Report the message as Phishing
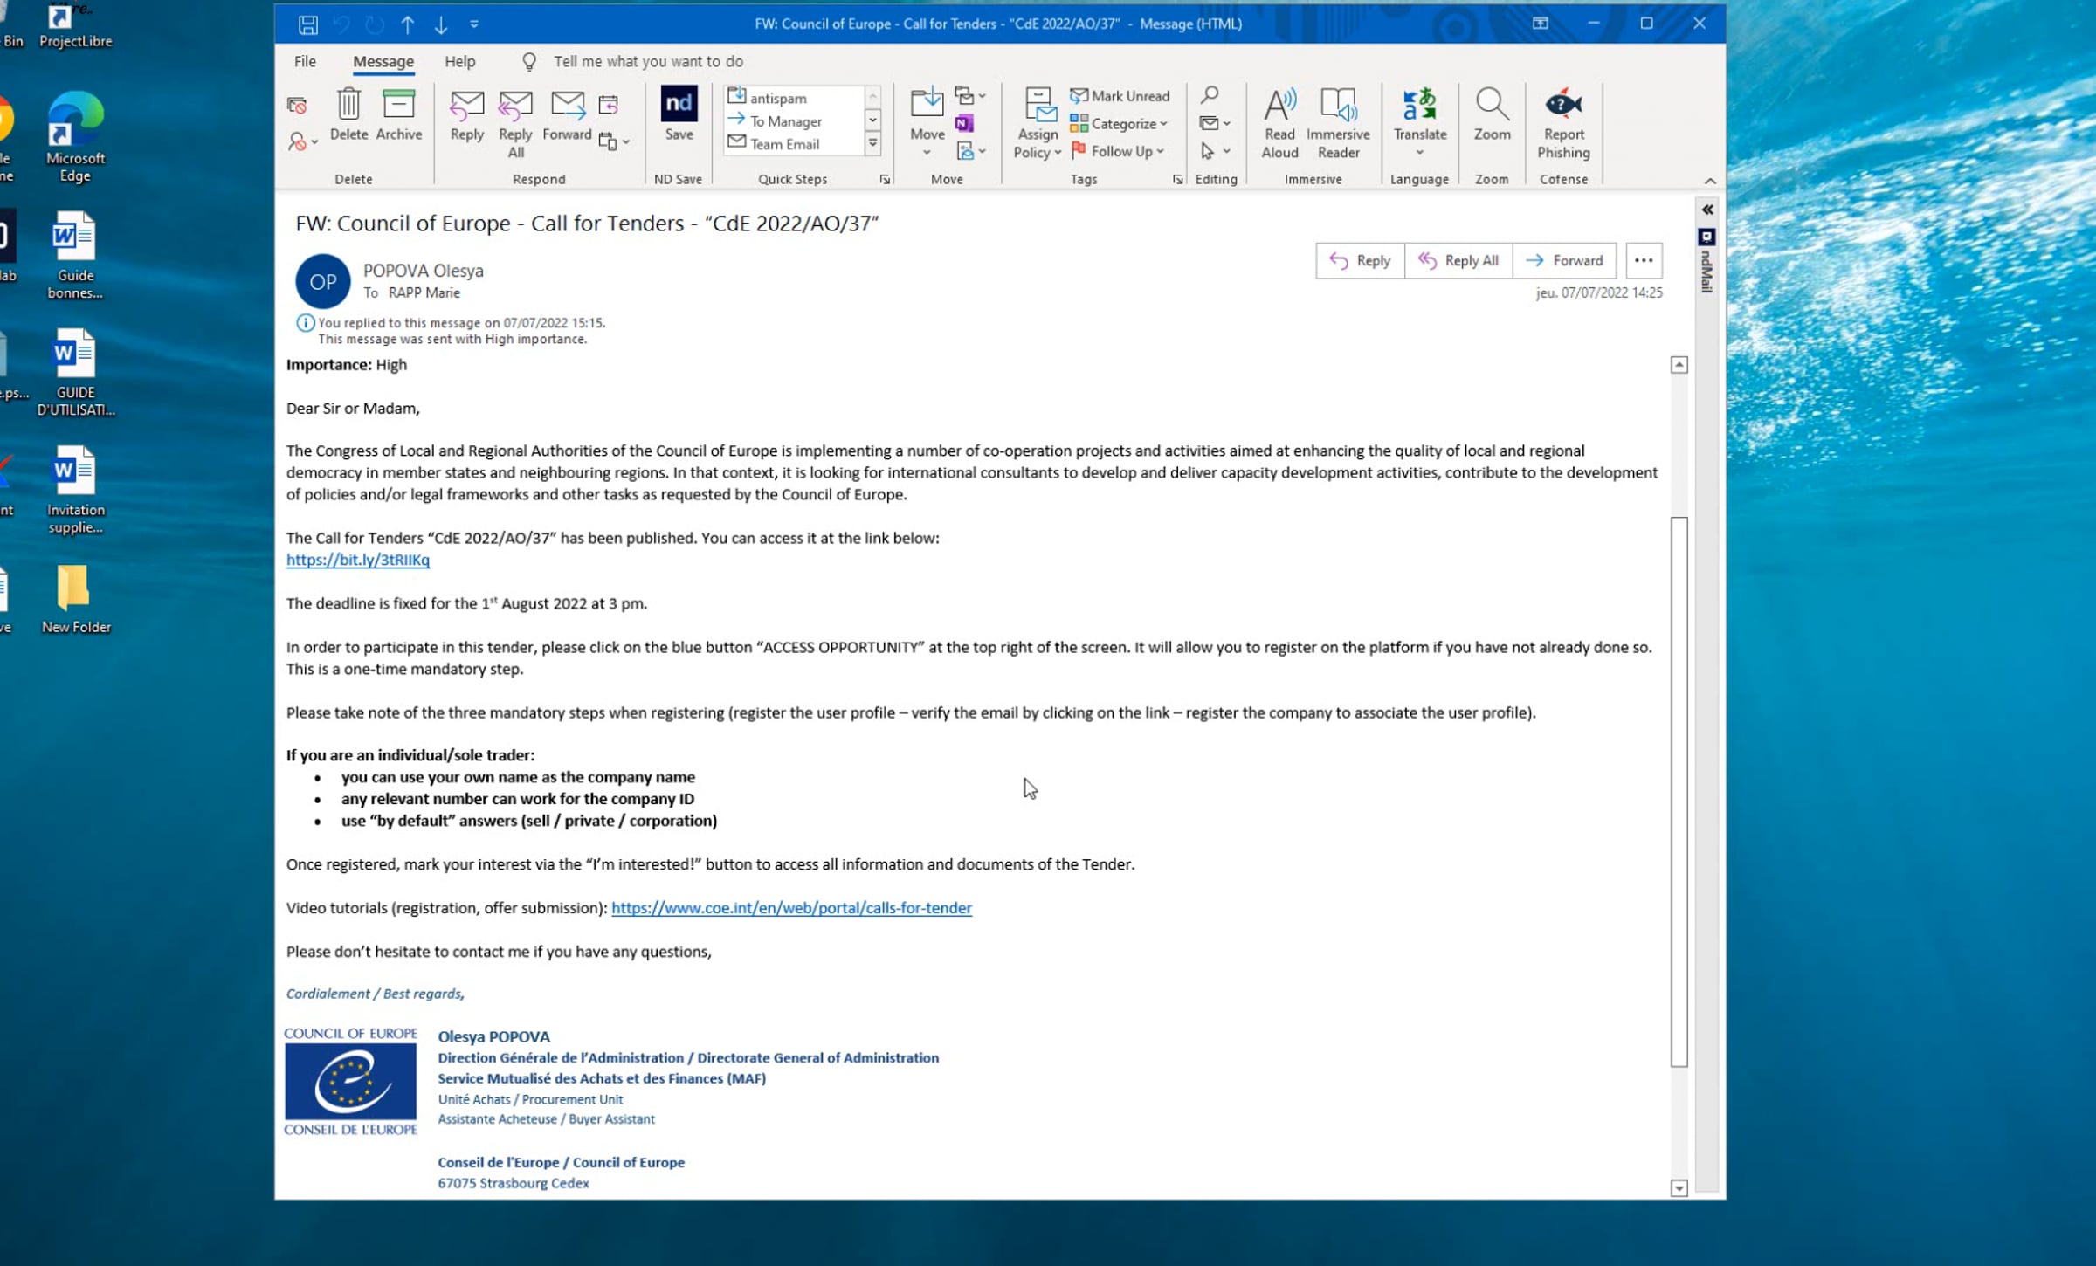 [1563, 123]
